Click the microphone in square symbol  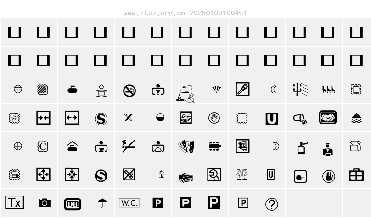point(242,89)
